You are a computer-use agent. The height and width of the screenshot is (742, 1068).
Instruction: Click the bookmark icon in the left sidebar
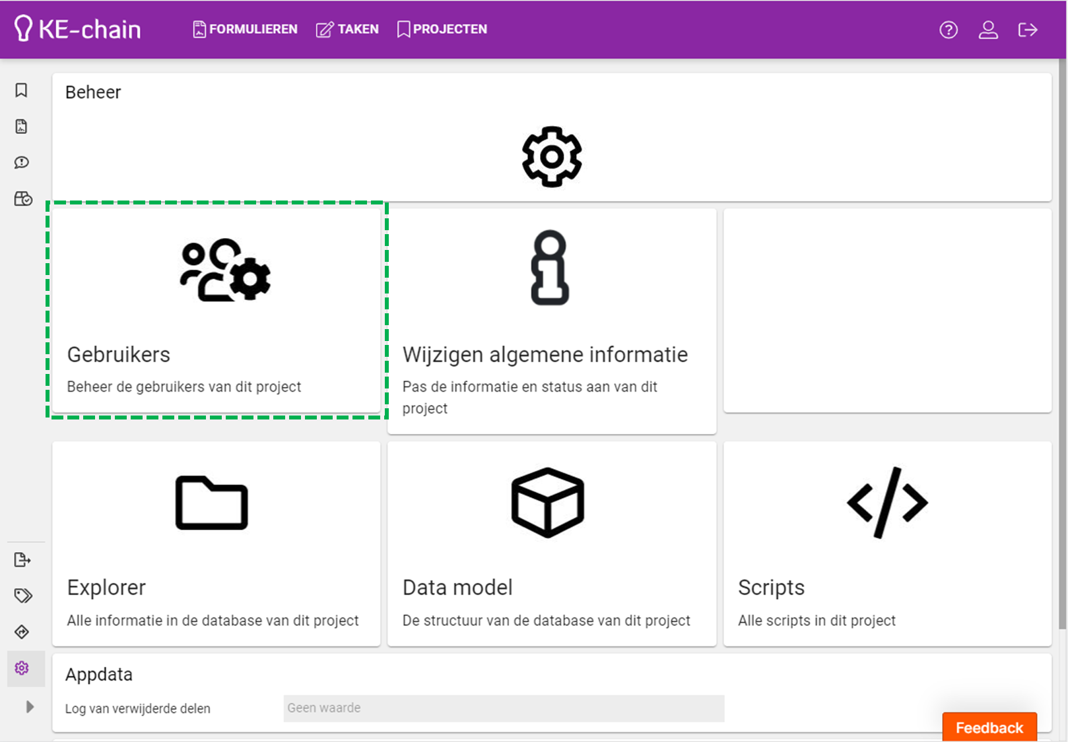coord(21,90)
